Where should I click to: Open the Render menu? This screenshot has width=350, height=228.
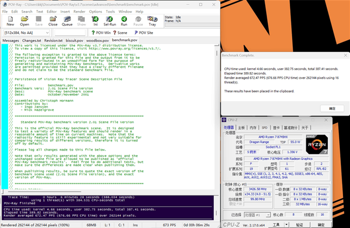pyautogui.click(x=80, y=11)
